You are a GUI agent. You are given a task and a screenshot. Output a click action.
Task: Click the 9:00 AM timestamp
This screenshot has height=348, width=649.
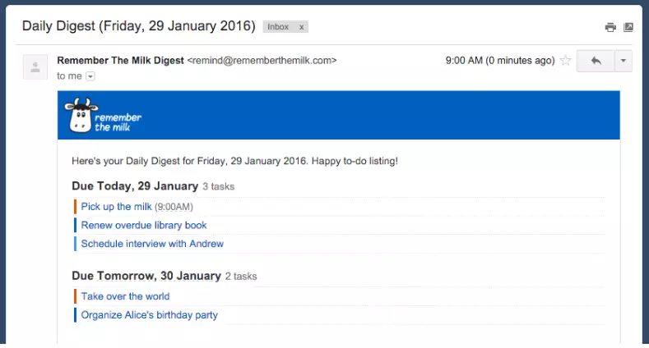tap(500, 60)
